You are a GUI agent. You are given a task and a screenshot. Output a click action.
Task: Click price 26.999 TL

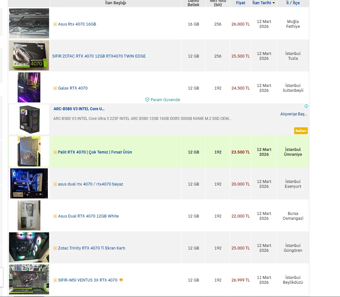point(241,280)
